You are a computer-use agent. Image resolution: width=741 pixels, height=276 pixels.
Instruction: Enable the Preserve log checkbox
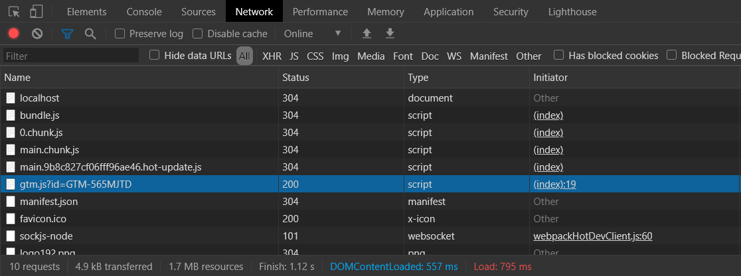click(120, 33)
